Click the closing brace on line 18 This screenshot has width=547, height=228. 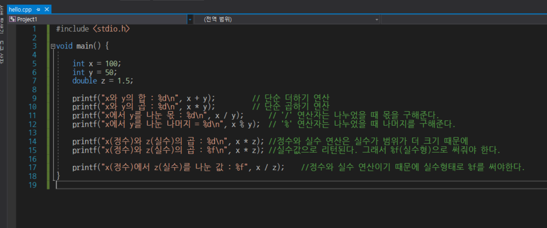point(58,175)
